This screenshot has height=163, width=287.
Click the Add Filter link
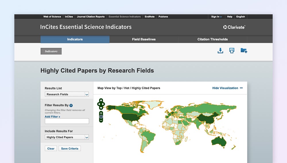coord(52,117)
